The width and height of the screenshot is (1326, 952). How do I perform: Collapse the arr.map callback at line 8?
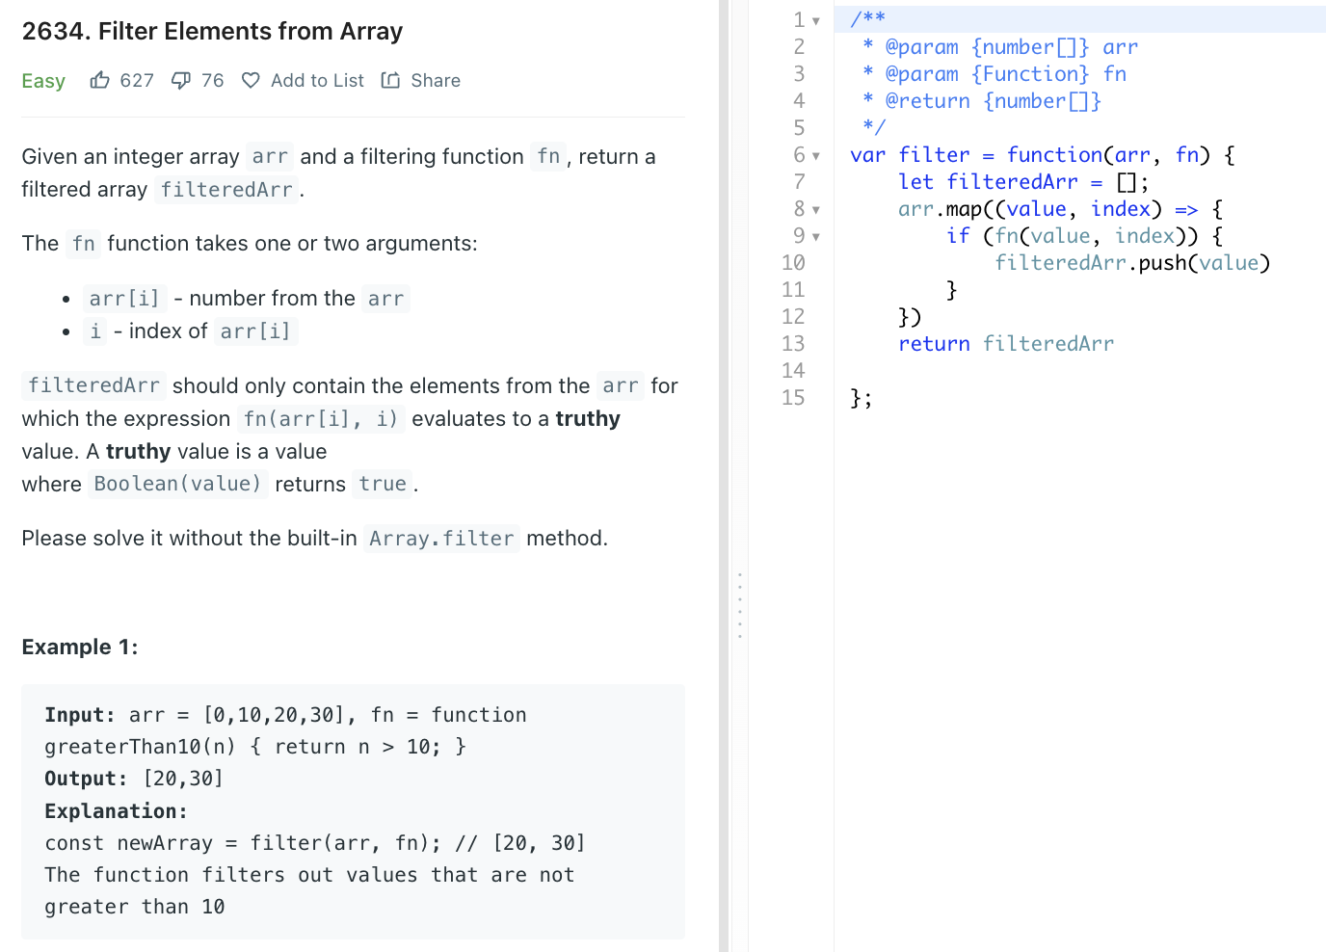[x=815, y=209]
